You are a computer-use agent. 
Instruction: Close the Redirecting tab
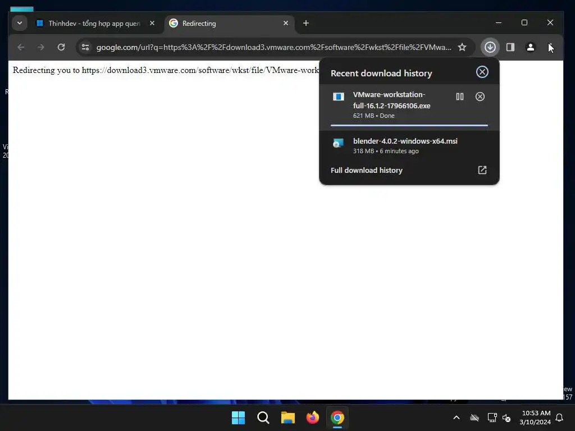[x=286, y=23]
